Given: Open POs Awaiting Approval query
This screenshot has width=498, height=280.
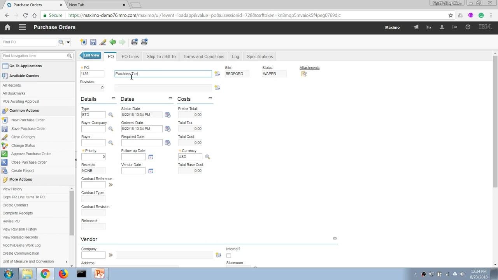Looking at the screenshot, I should click(21, 101).
